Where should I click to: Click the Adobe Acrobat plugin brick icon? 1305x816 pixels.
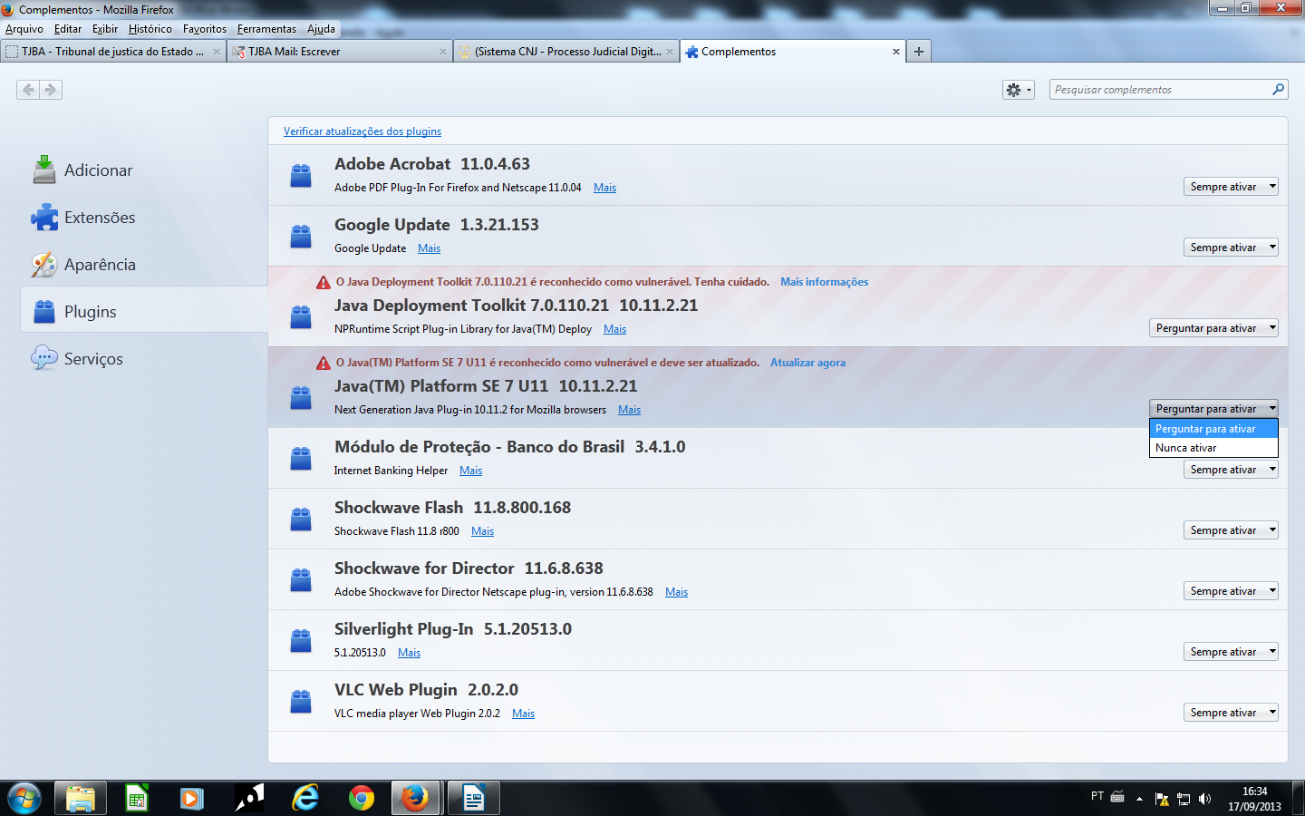click(301, 175)
